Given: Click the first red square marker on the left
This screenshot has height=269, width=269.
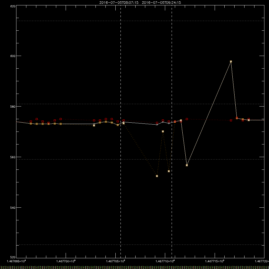Looking at the screenshot, I should 31,122.
